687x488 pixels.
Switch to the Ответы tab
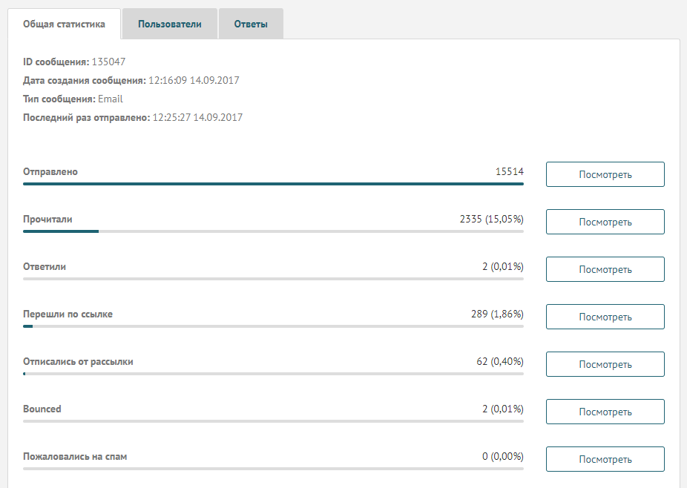251,24
